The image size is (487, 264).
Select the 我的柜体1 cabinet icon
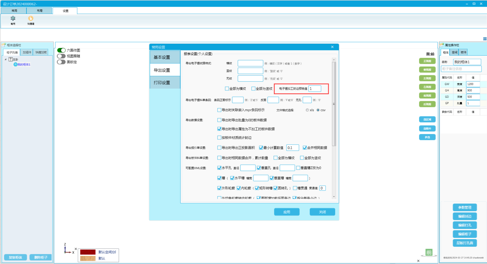pos(15,64)
